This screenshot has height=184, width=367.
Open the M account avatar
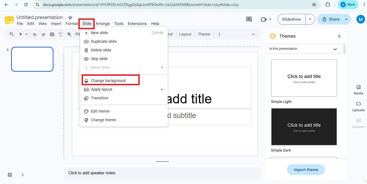click(x=360, y=19)
